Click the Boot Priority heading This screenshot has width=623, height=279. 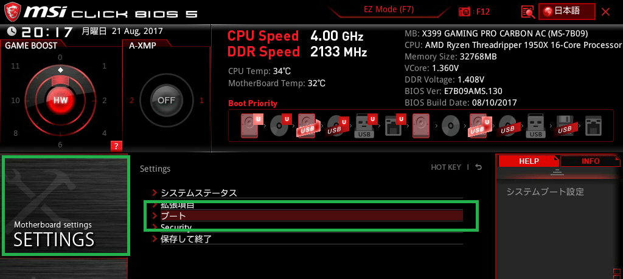252,104
